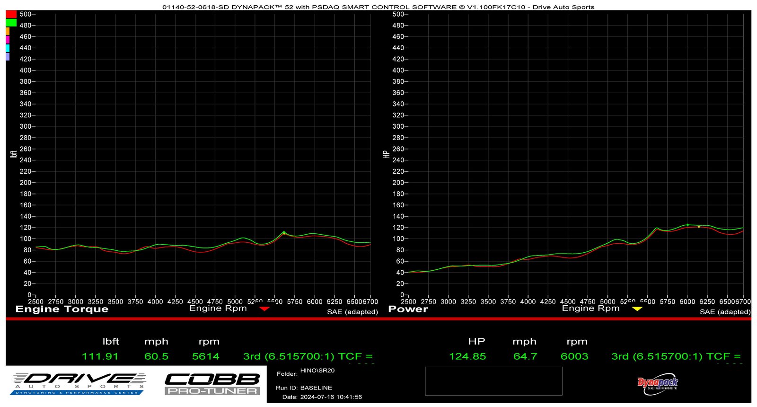Click the power speed value 64.7
Image resolution: width=757 pixels, height=407 pixels.
525,356
